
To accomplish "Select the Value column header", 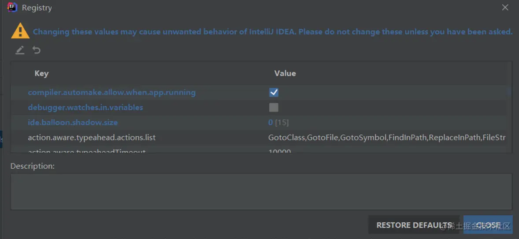I will tap(285, 73).
